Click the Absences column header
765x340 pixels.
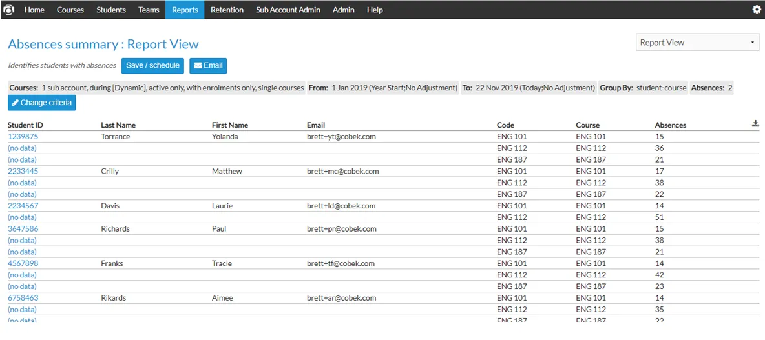671,125
